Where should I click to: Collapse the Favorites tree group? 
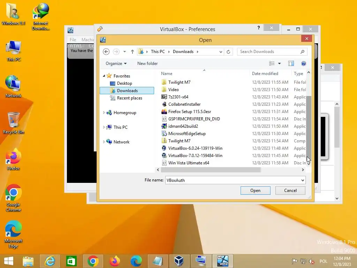point(104,76)
